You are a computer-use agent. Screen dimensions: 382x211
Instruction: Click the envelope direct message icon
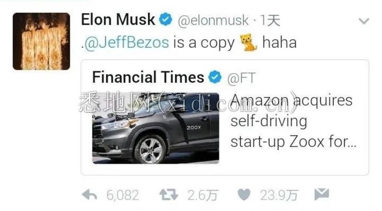coord(322,194)
